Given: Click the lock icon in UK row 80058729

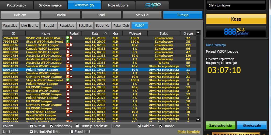Looking at the screenshot, I should (x=68, y=108).
